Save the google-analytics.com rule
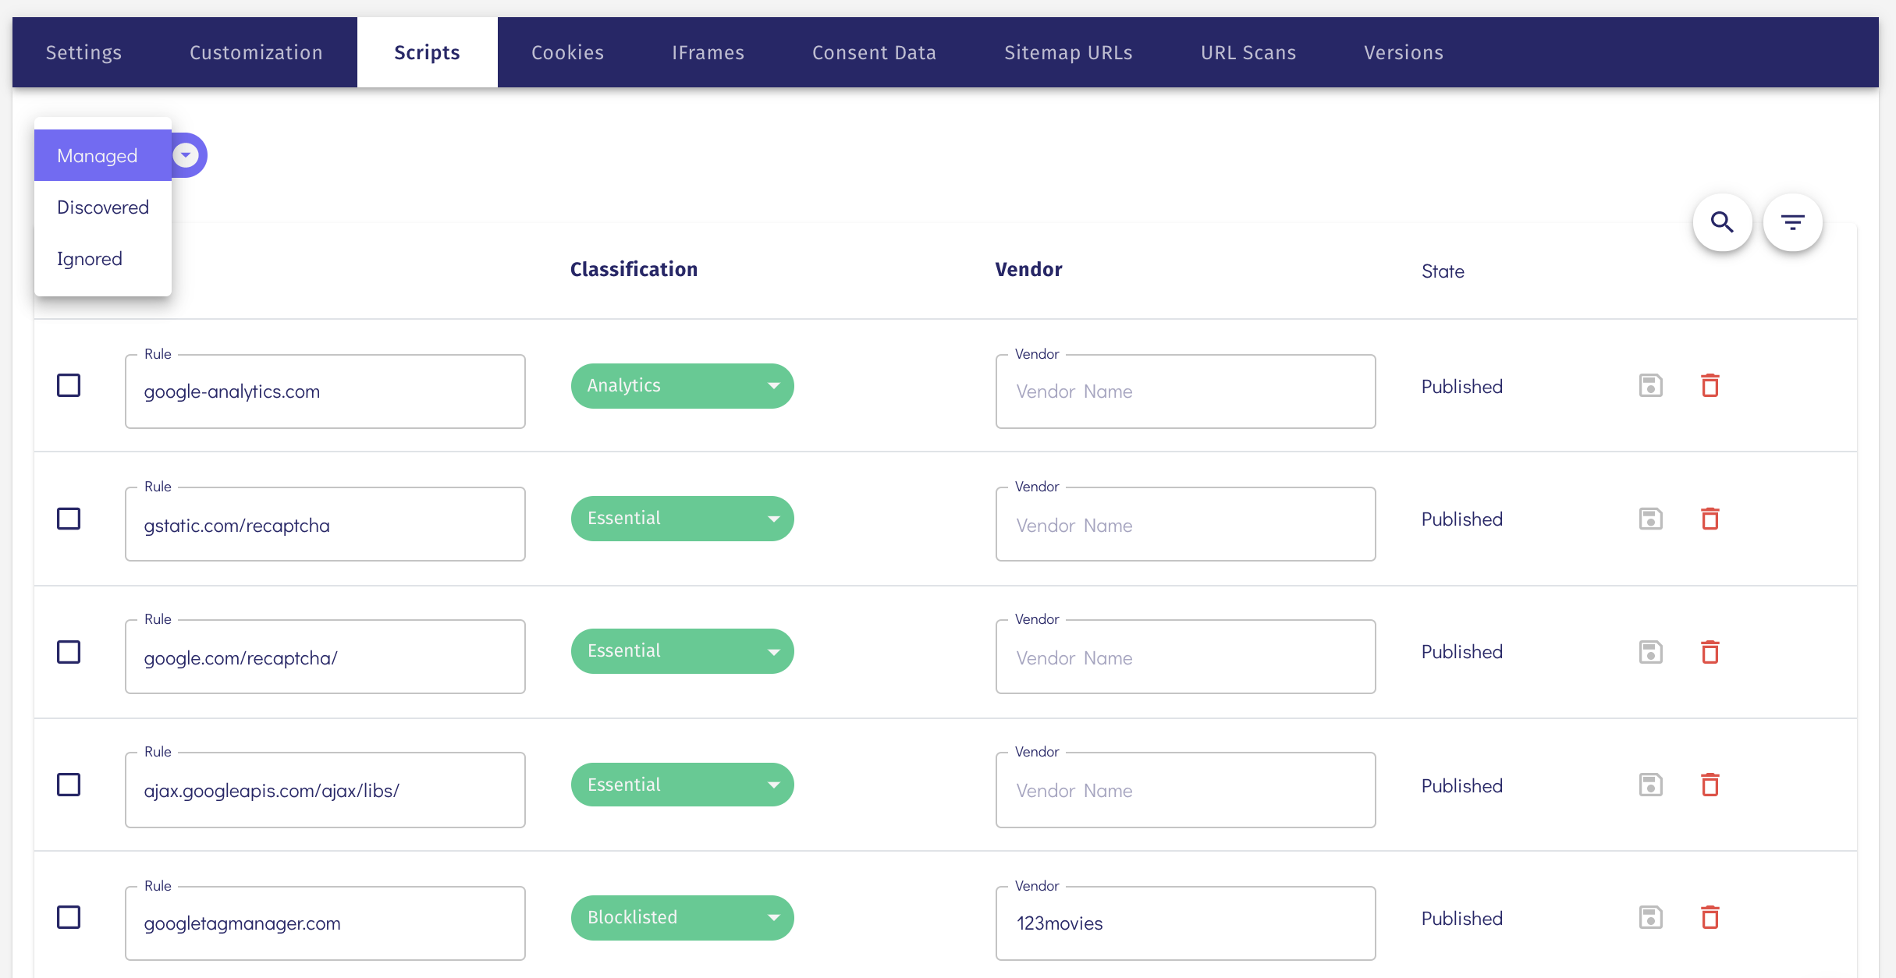1896x978 pixels. tap(1650, 386)
